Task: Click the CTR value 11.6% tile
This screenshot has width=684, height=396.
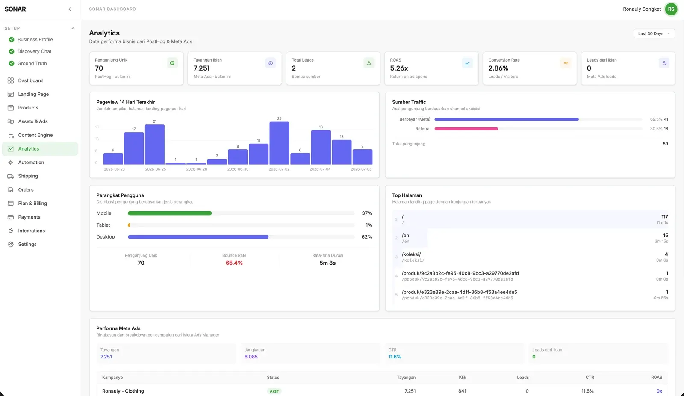Action: [x=454, y=353]
